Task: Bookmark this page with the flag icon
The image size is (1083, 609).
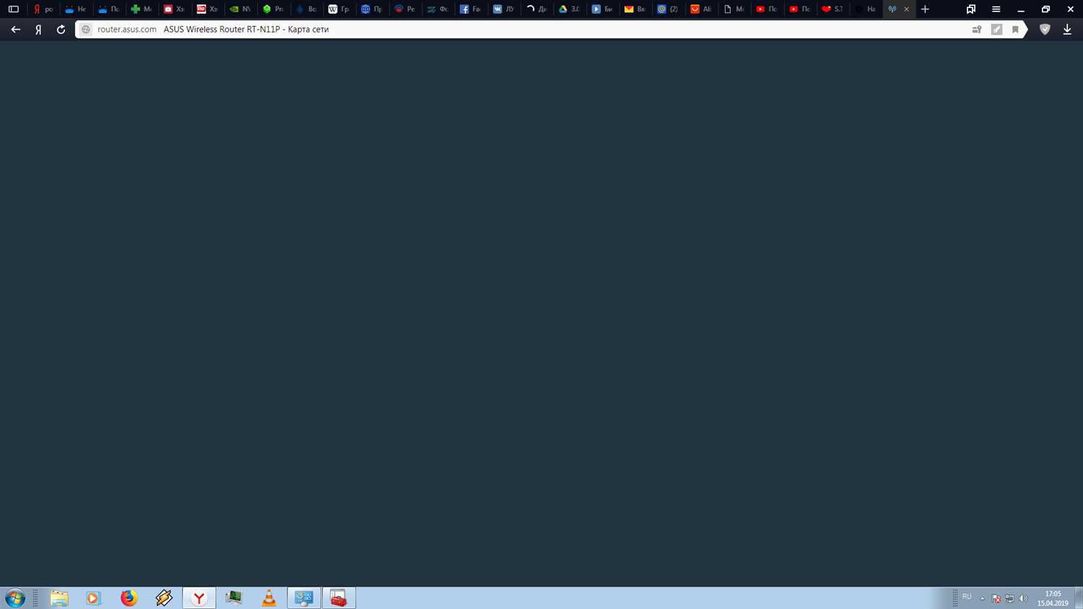Action: [1015, 30]
